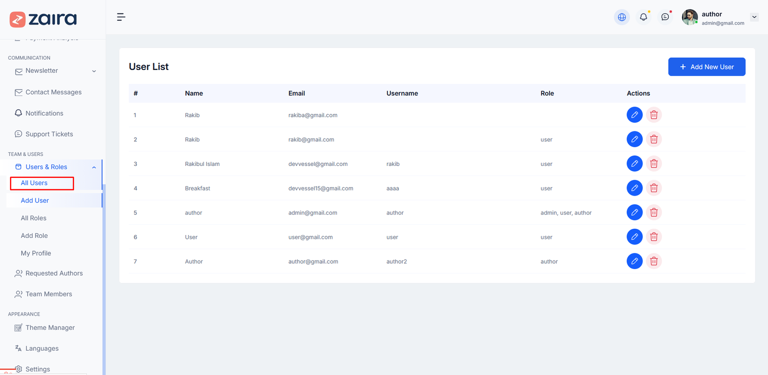Click the Add New User button
This screenshot has width=768, height=375.
707,67
